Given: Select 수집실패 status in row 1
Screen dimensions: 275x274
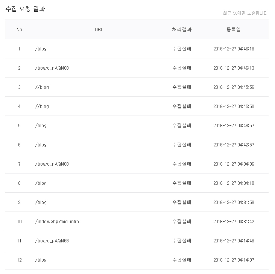Looking at the screenshot, I should pyautogui.click(x=182, y=49).
